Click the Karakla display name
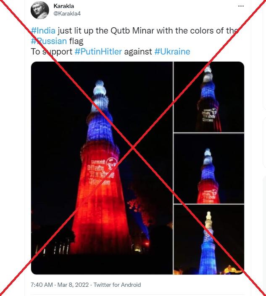Viewport: 266px width, 296px height. click(x=64, y=6)
